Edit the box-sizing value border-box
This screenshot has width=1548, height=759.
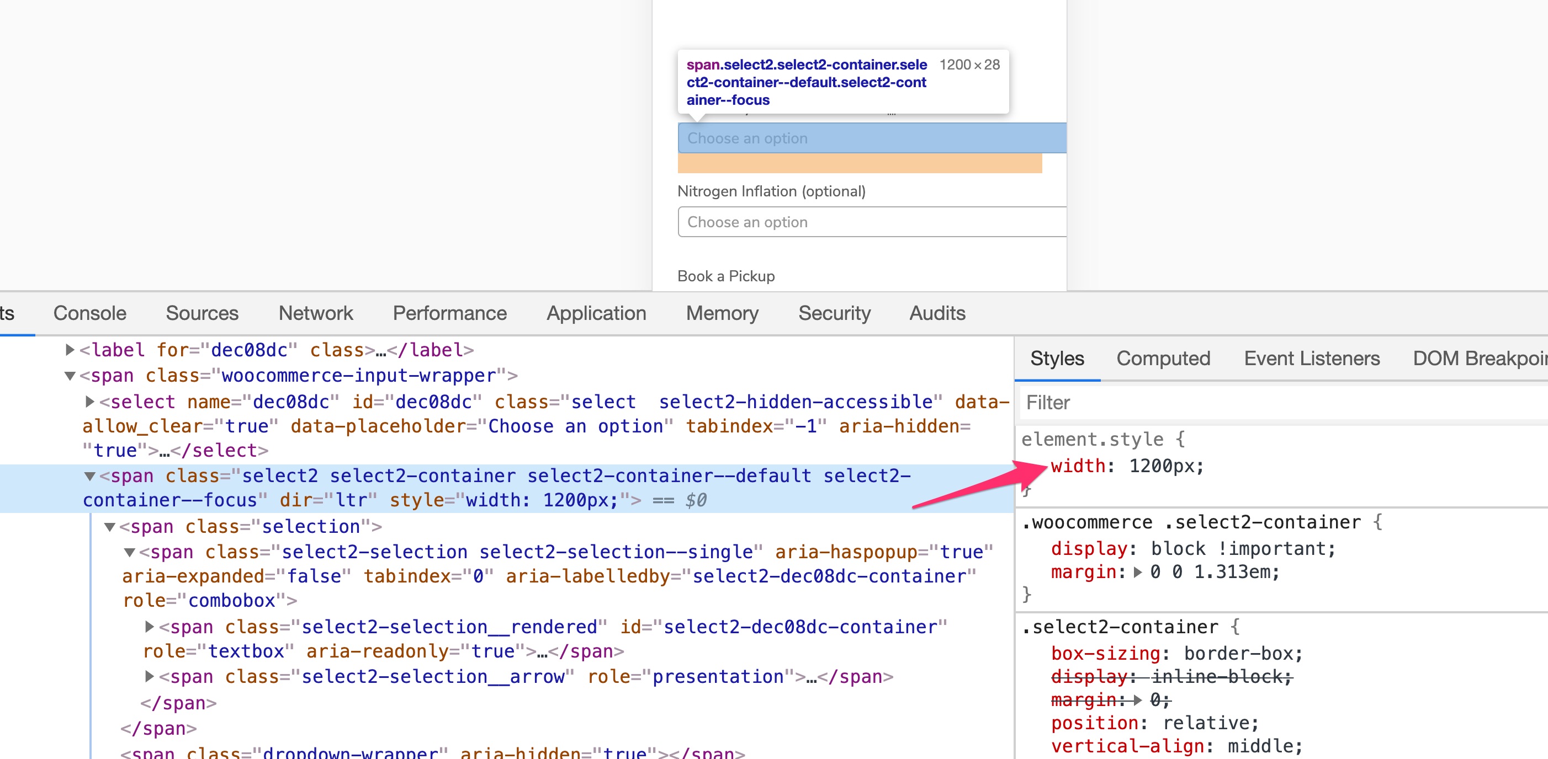pyautogui.click(x=1239, y=653)
